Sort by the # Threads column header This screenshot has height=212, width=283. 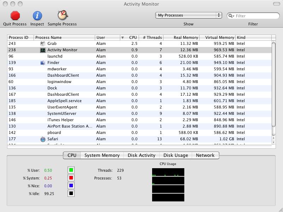[x=151, y=37]
